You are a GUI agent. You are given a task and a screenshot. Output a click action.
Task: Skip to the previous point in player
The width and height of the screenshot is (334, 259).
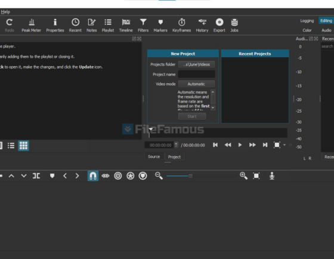coord(215,145)
